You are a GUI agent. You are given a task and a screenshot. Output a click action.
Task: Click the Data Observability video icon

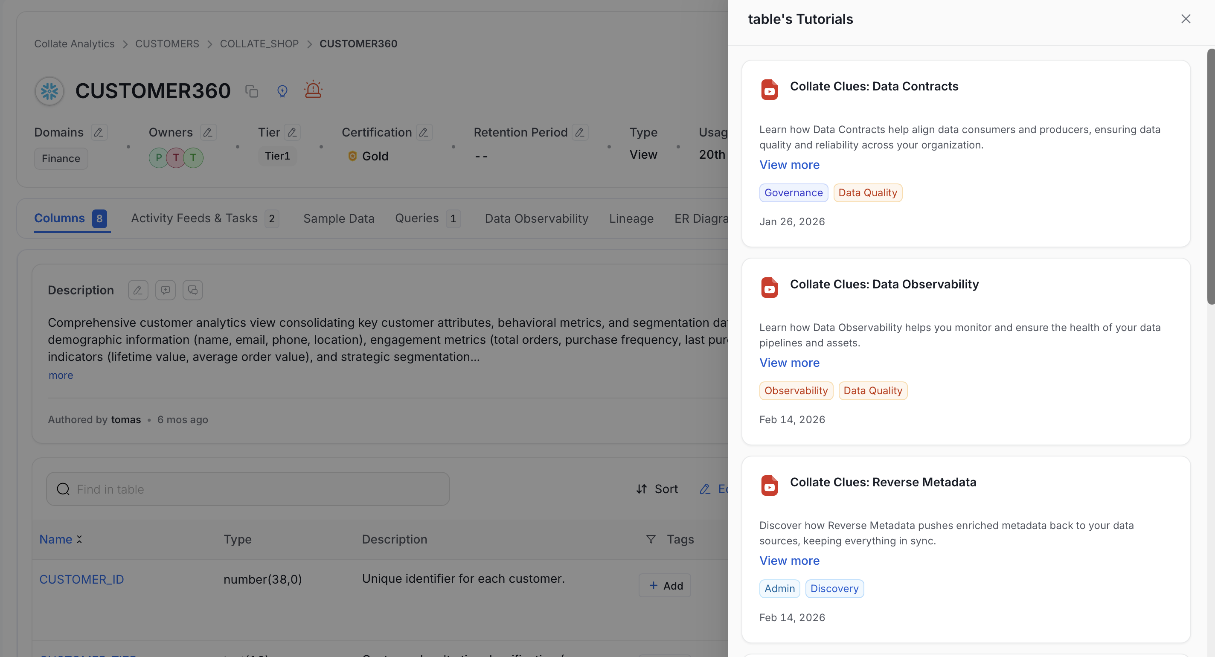pos(769,287)
